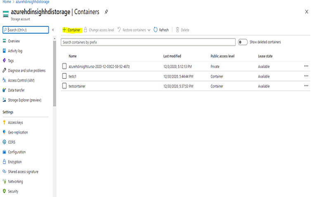Sort by the Name column header
The image size is (314, 197).
click(73, 56)
